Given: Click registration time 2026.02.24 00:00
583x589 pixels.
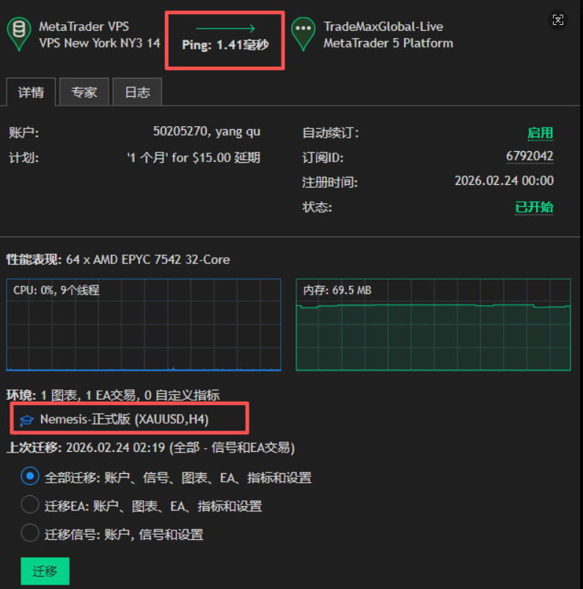Looking at the screenshot, I should 504,180.
